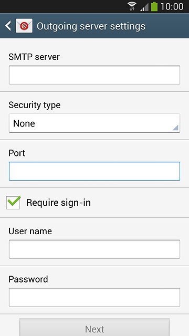Viewport: 189px width, 336px height.
Task: Tap the Next button
Action: pos(94,328)
